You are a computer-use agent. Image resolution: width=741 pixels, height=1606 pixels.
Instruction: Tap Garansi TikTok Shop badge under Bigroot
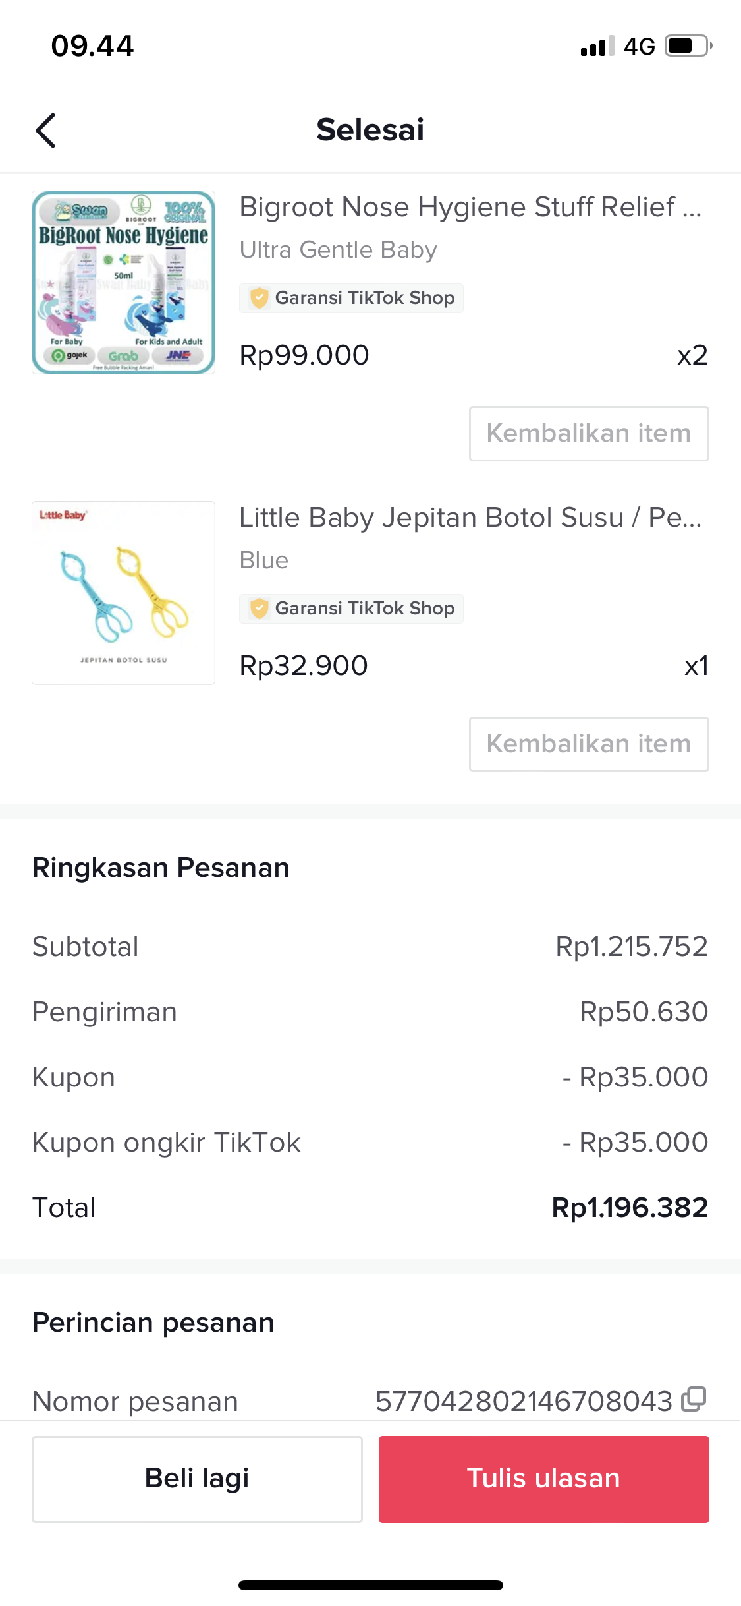352,298
